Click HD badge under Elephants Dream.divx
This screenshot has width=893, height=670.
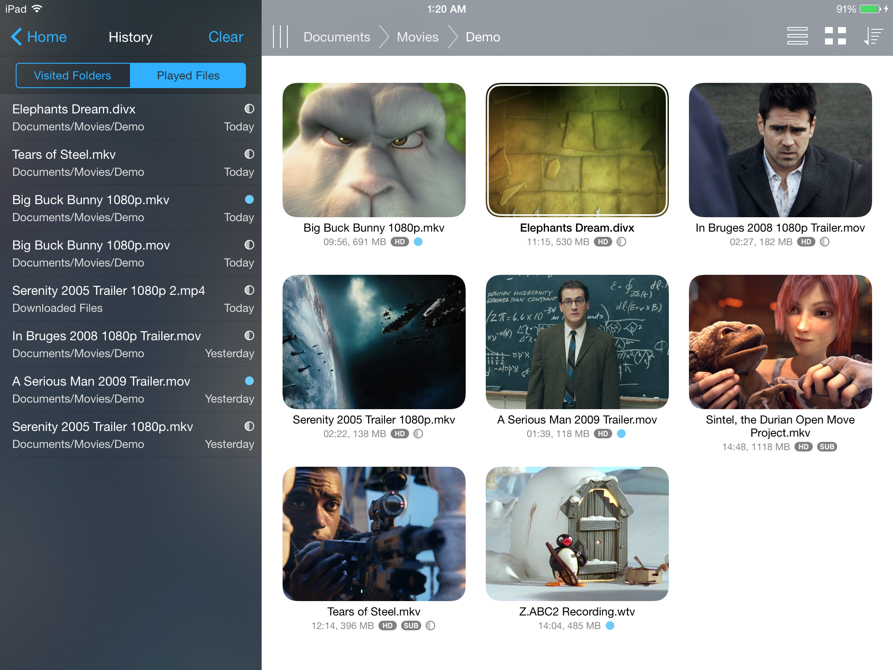click(x=603, y=242)
